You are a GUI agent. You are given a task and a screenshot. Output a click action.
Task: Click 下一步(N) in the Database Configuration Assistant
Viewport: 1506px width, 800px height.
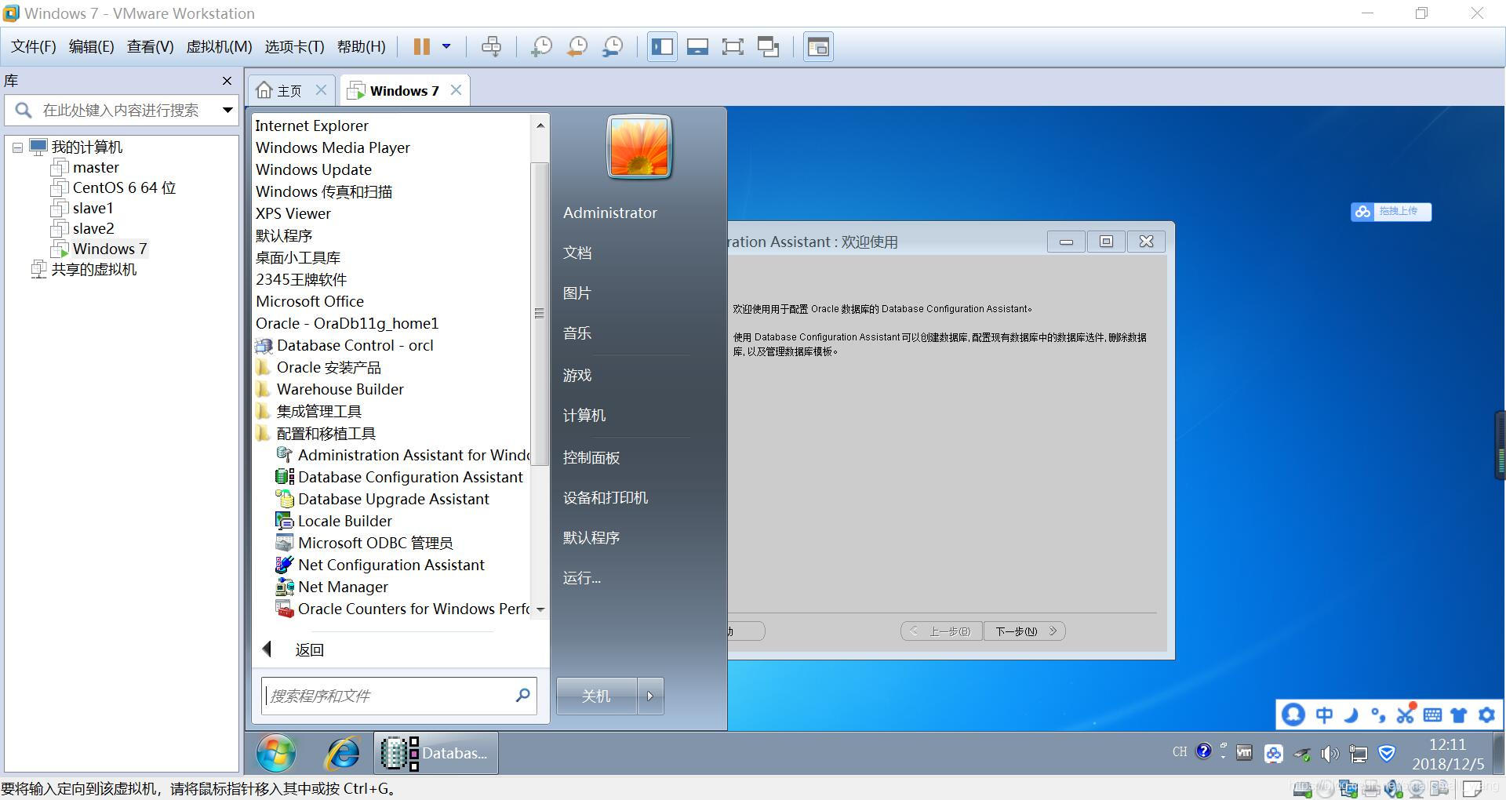(x=1024, y=631)
